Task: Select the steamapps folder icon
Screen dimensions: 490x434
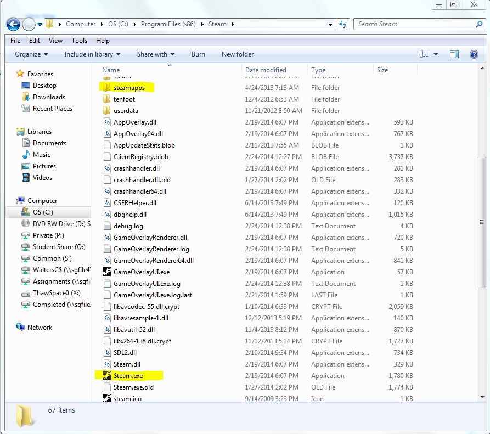Action: 107,87
